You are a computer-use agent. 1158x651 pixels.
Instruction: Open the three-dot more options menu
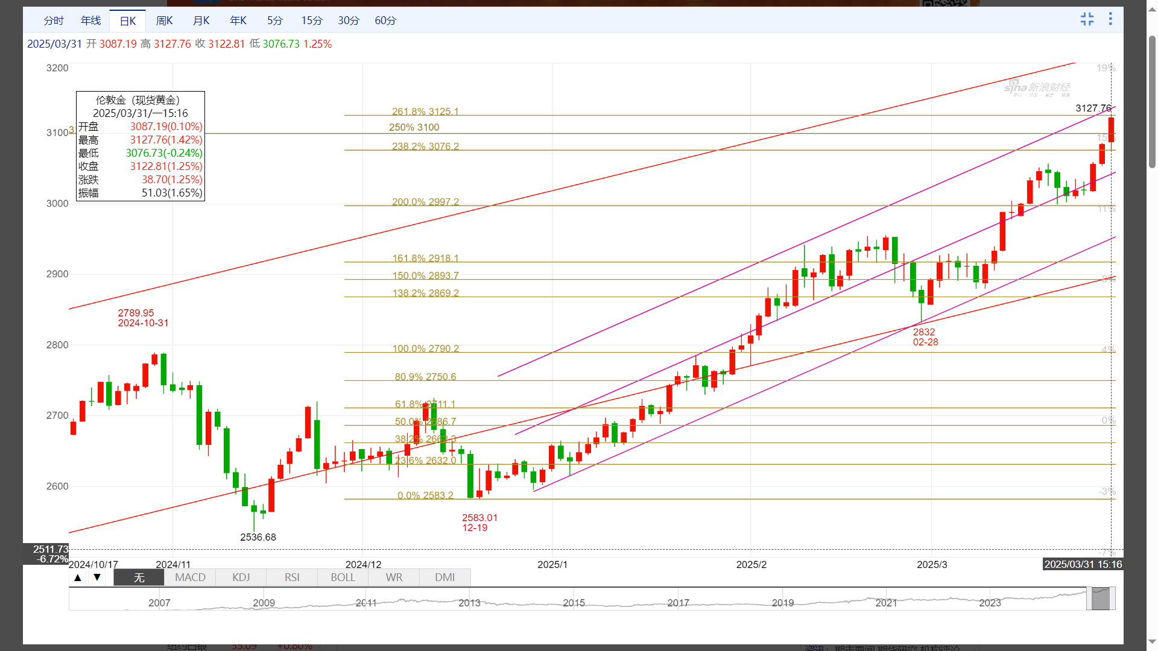(x=1110, y=19)
